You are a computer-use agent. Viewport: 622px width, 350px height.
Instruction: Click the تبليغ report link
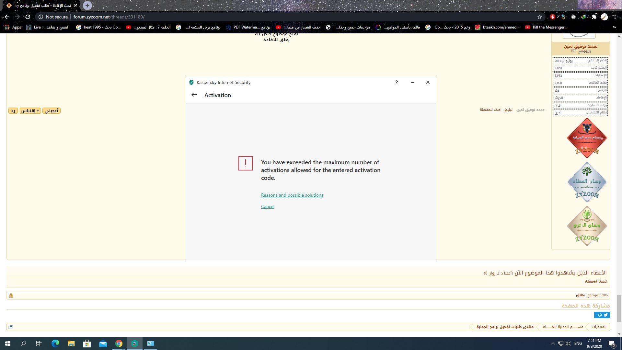(x=509, y=110)
